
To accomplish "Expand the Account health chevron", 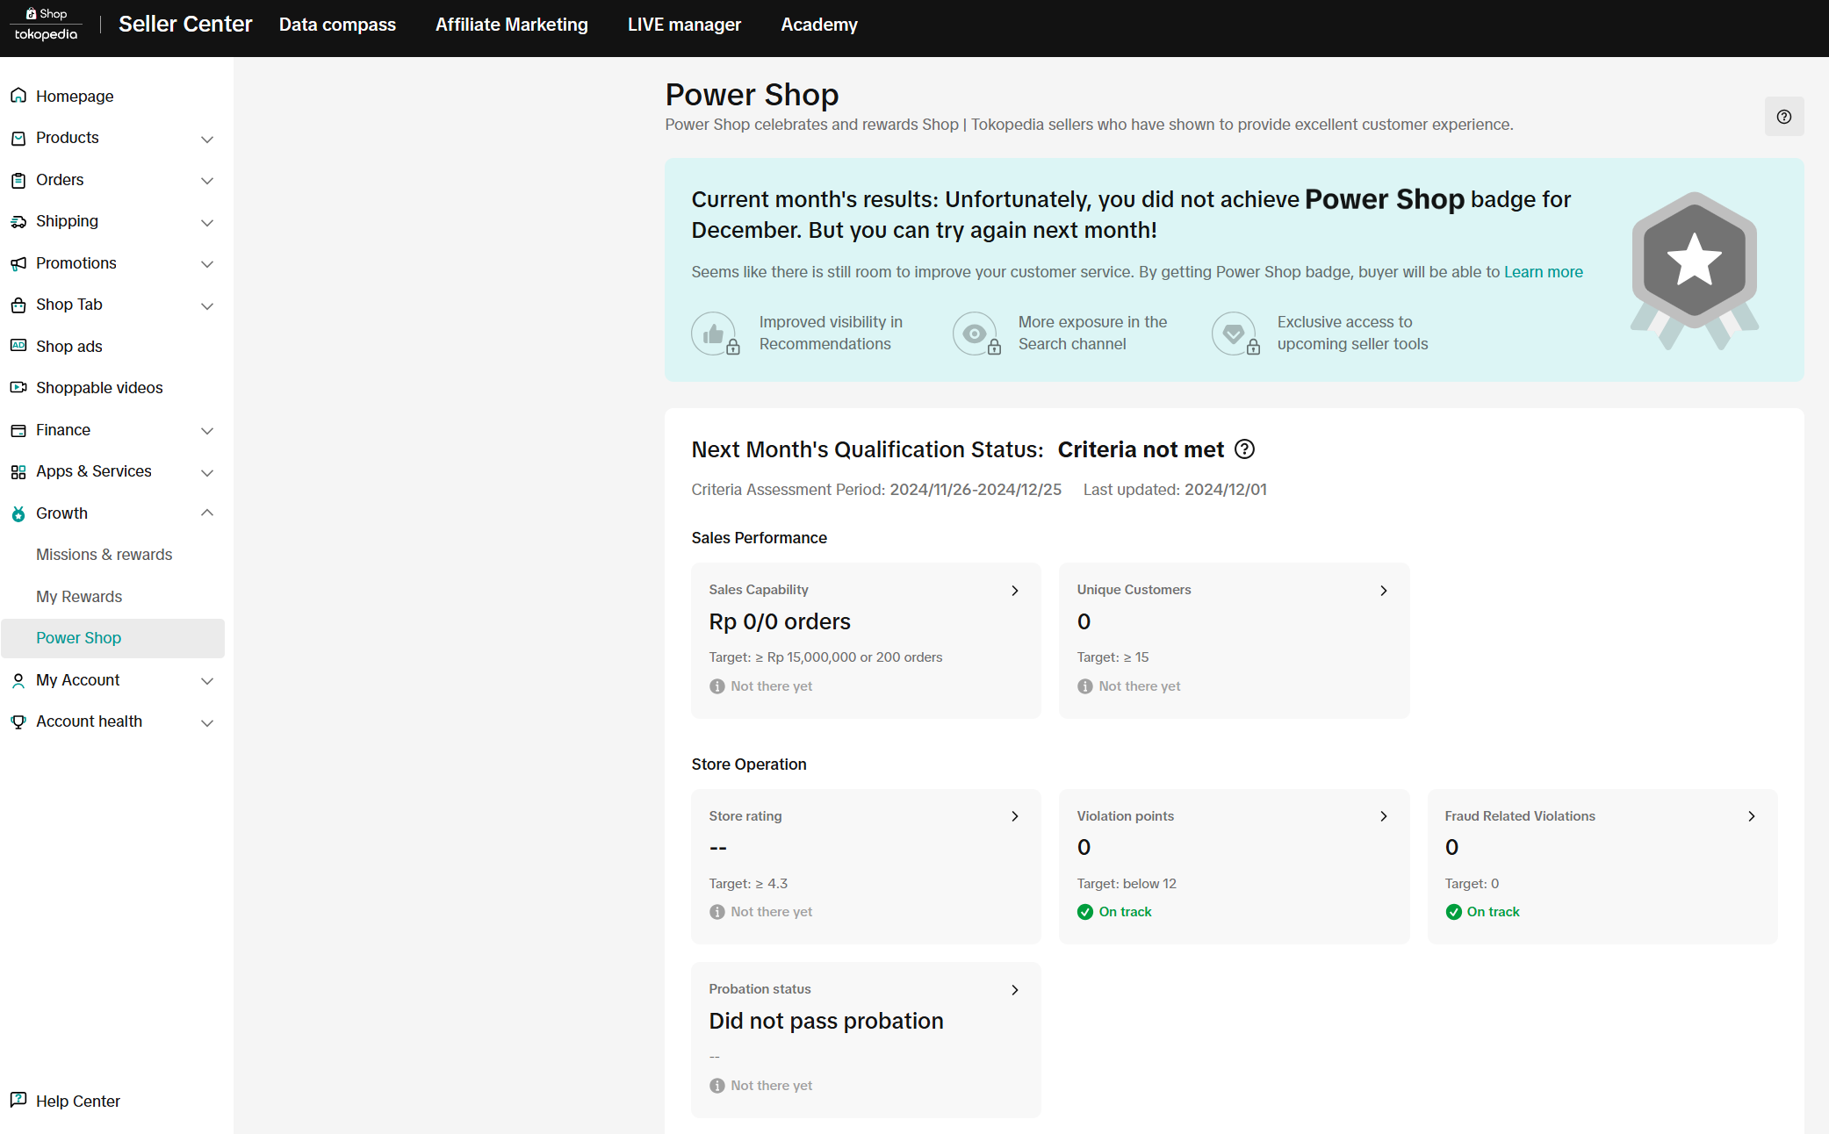I will click(x=207, y=722).
